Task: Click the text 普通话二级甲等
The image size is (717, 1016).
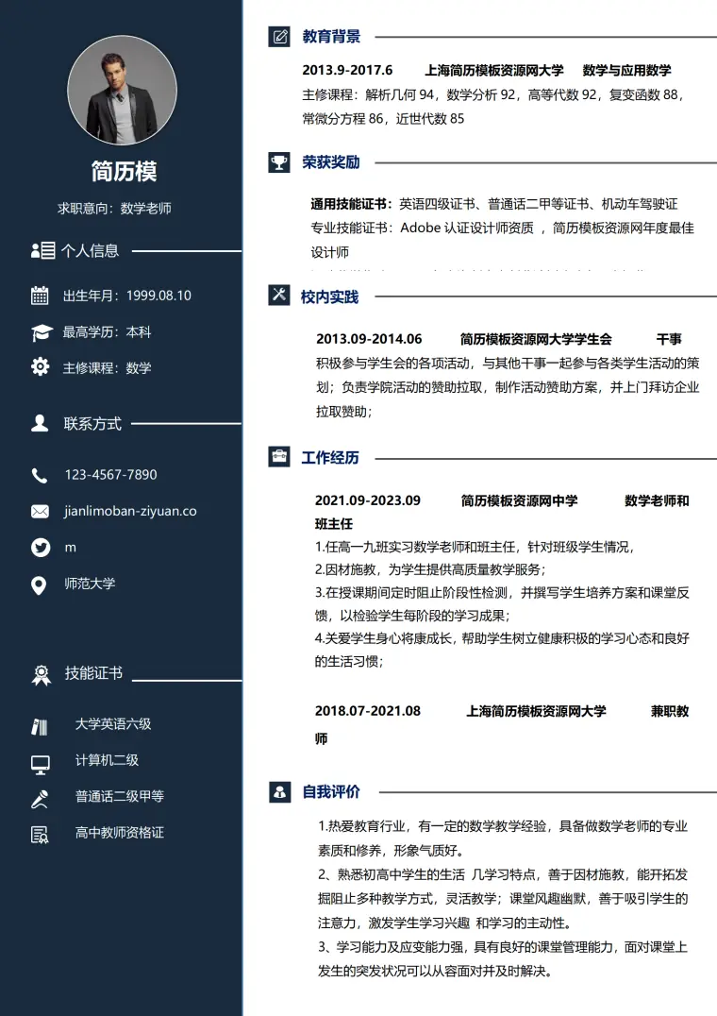Action: tap(120, 796)
